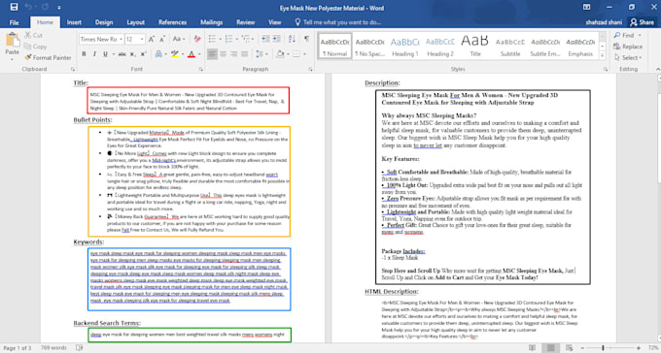Click Page 1 of 3 status indicator
The image size is (661, 353).
[x=17, y=347]
